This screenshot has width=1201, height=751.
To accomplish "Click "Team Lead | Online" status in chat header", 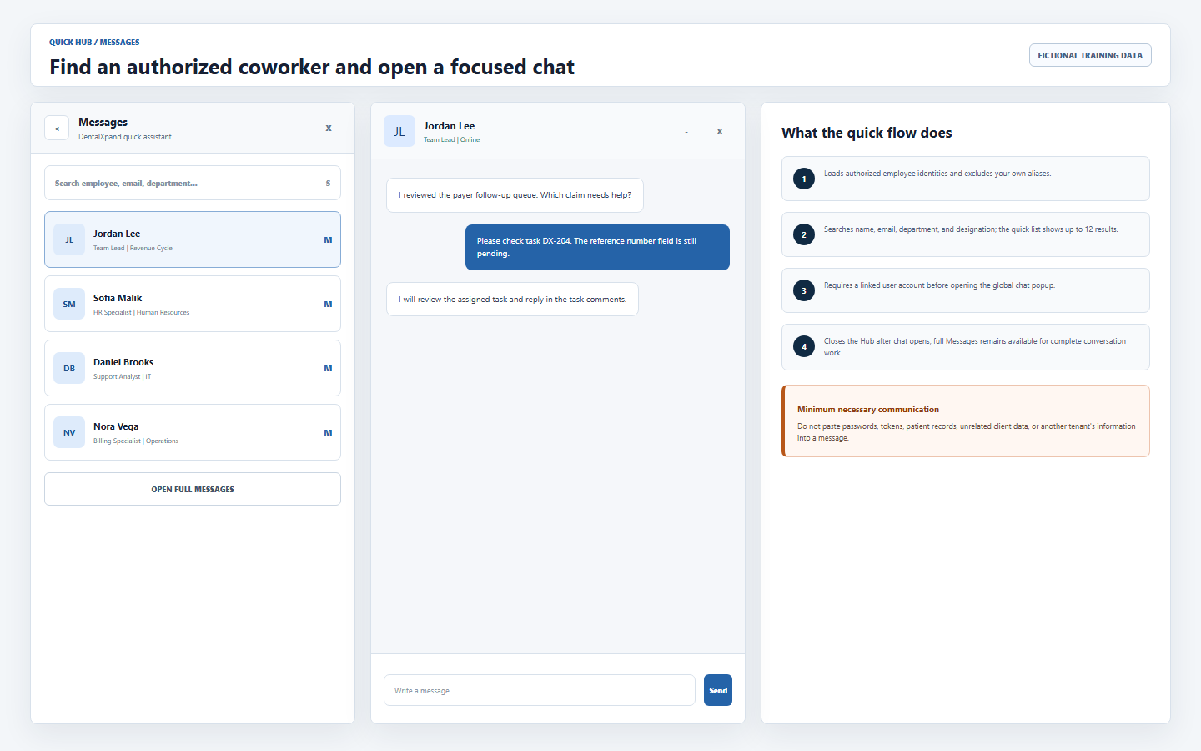I will [451, 139].
